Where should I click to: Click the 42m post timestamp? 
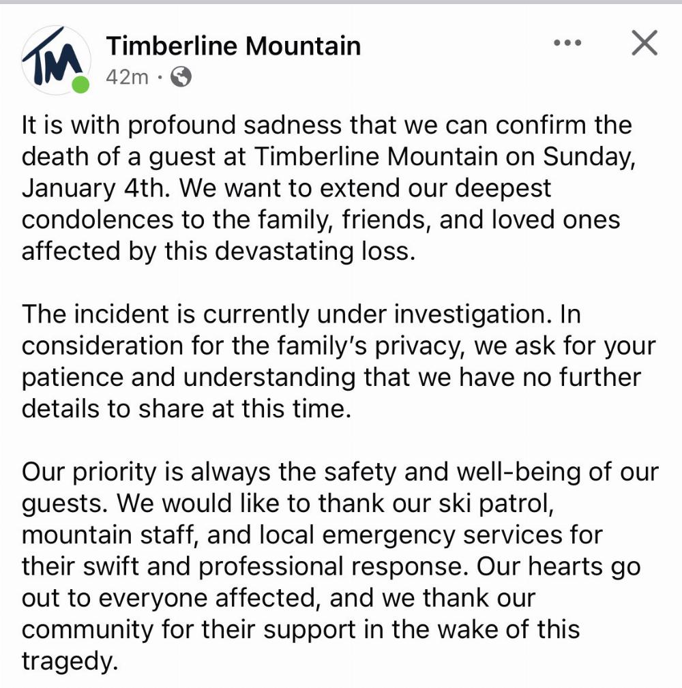[x=127, y=77]
